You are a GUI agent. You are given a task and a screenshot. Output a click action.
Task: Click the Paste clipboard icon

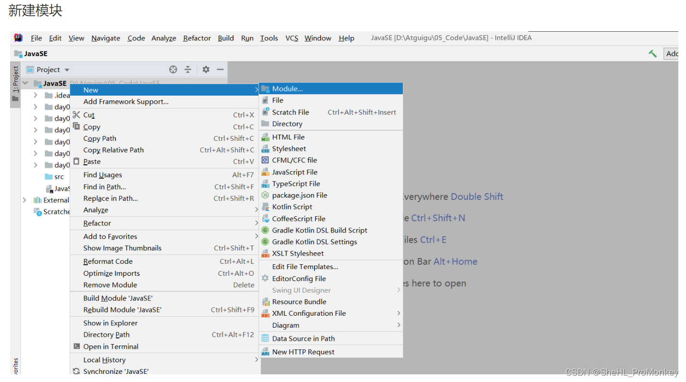[x=76, y=161]
